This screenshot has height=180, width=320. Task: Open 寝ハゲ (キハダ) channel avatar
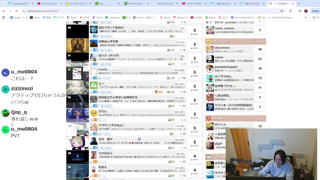click(x=94, y=57)
